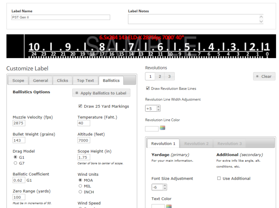Select INCH wind units option
Viewport: 279px width, 208px height.
click(x=80, y=192)
